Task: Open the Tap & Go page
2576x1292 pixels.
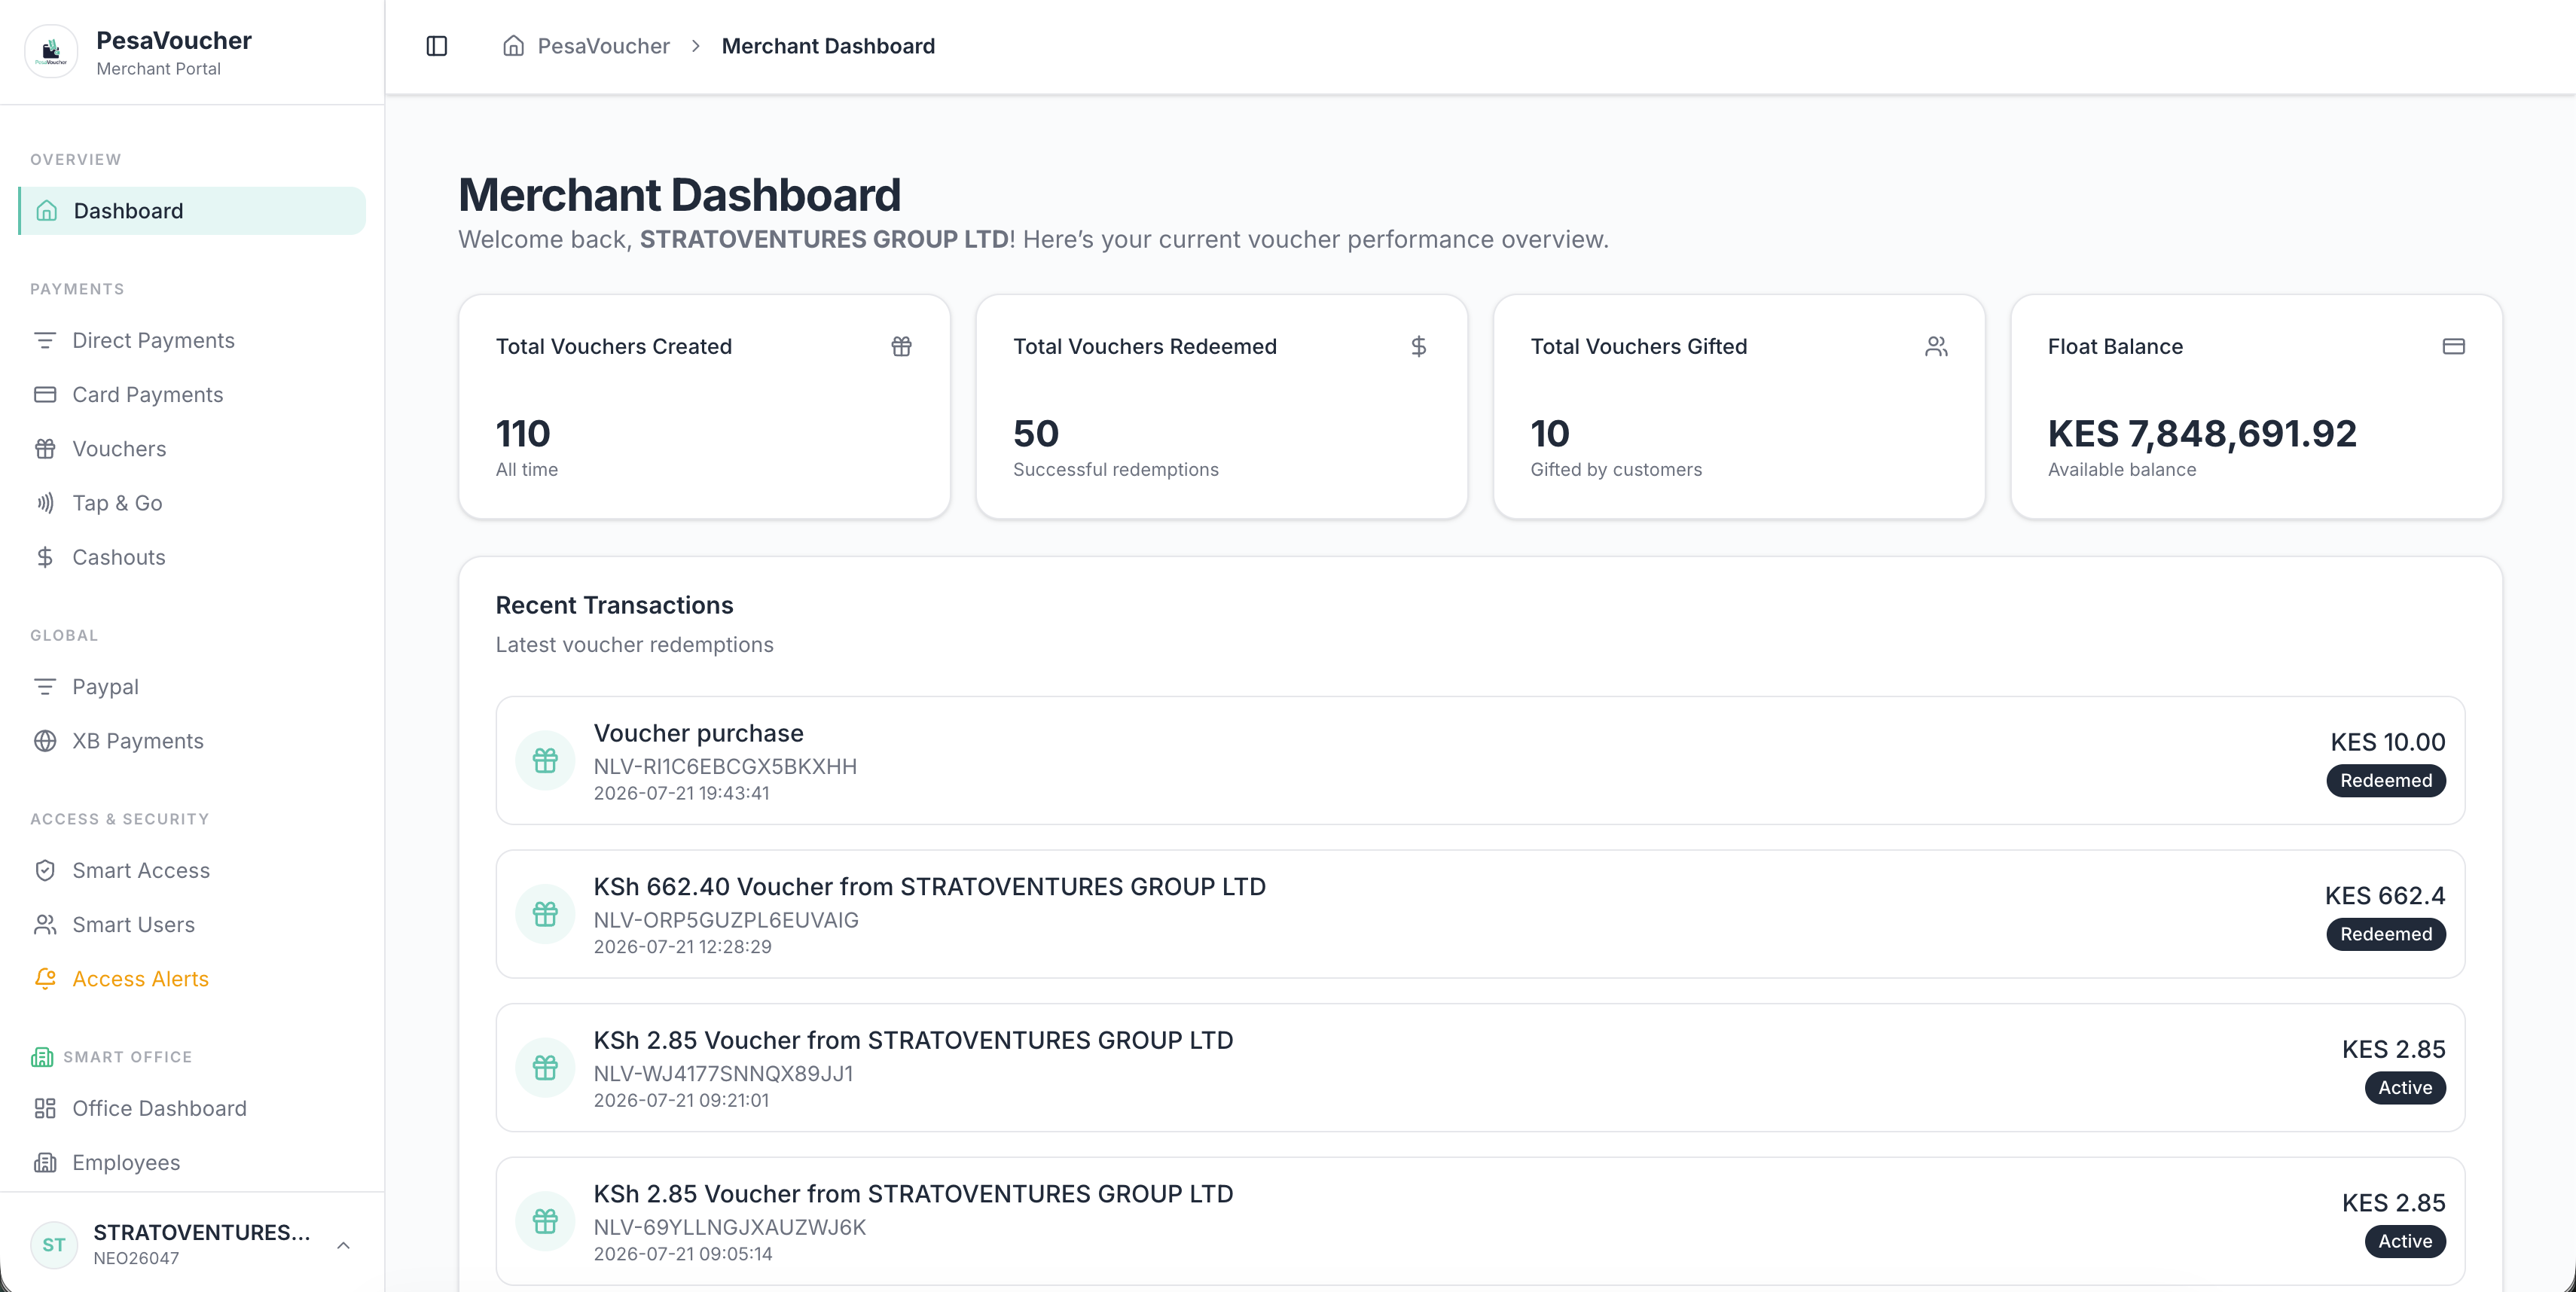Action: click(x=192, y=503)
